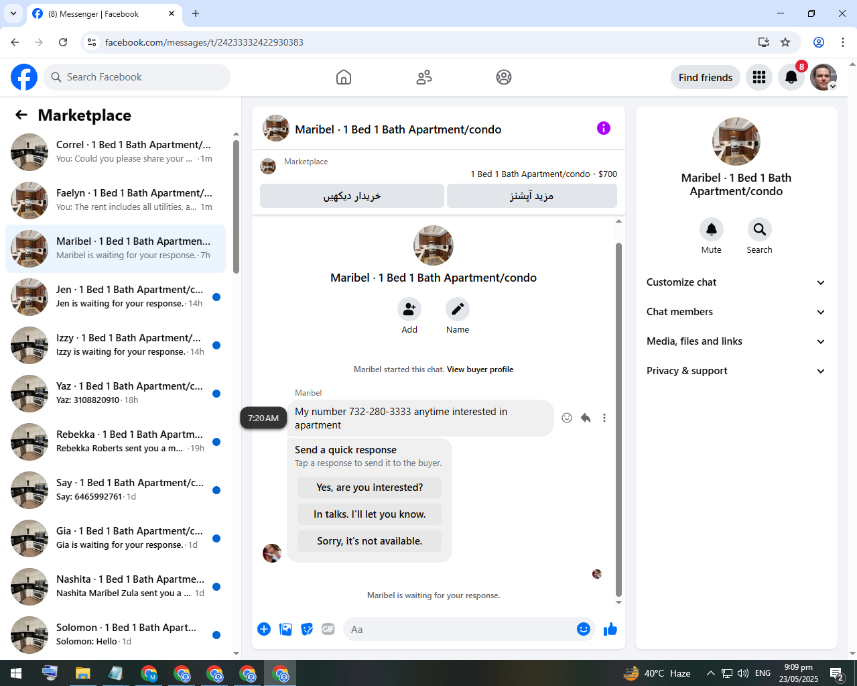Open the Facebook menu grid icon
Viewport: 857px width, 686px height.
pos(759,77)
